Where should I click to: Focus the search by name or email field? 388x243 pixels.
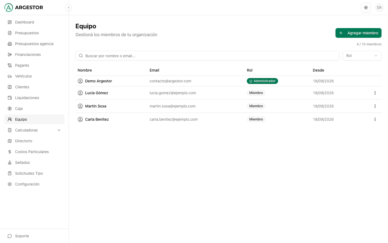[207, 56]
